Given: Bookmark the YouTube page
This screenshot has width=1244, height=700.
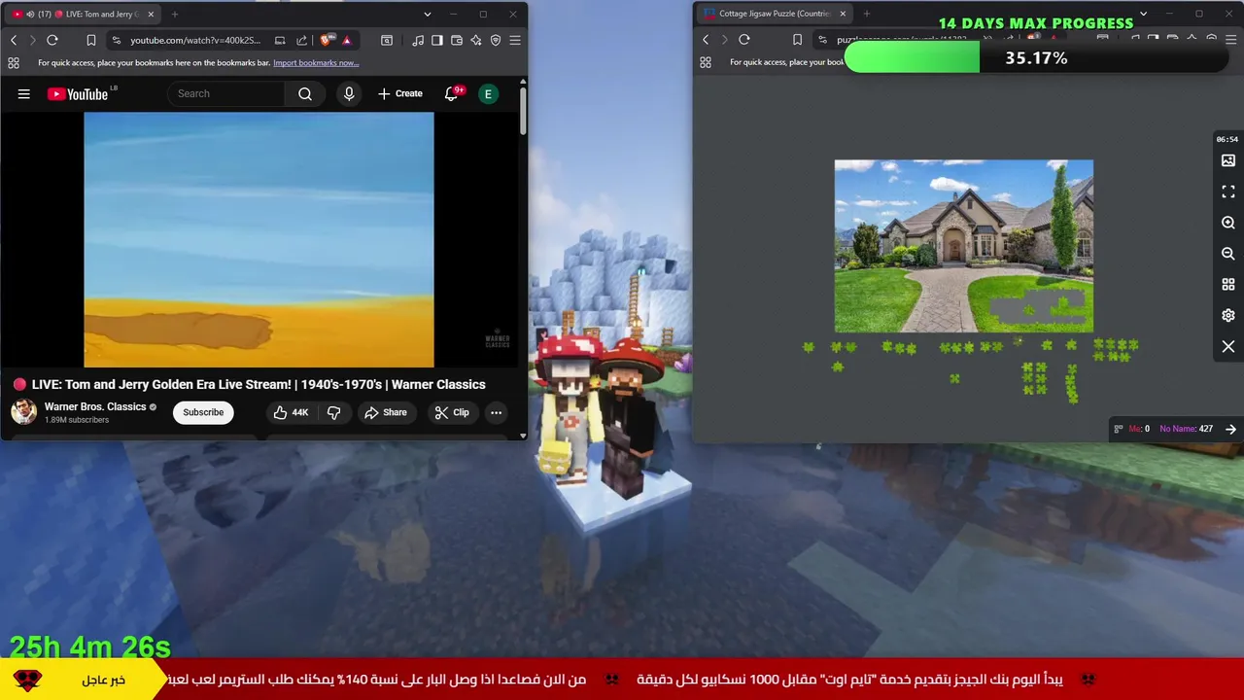Looking at the screenshot, I should [x=90, y=40].
